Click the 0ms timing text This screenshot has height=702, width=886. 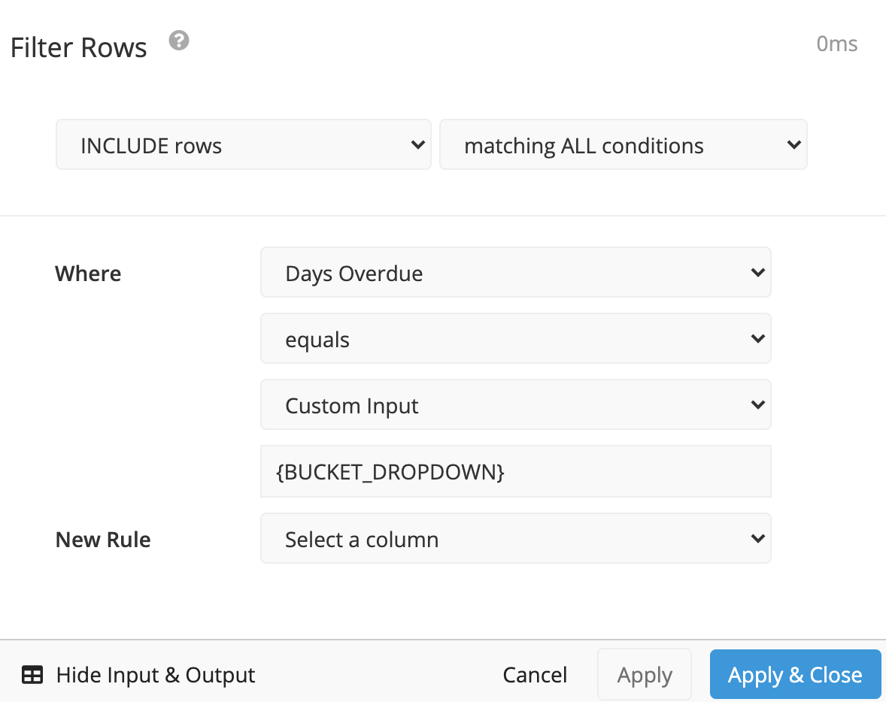click(837, 44)
